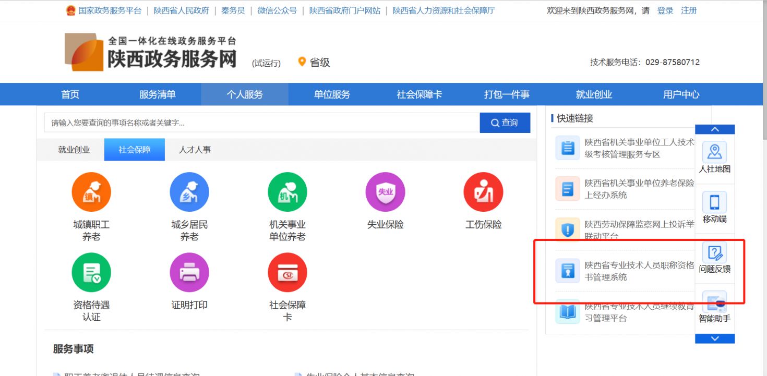Click icon beside 机关事业单位养老保险 quick link

pos(568,189)
